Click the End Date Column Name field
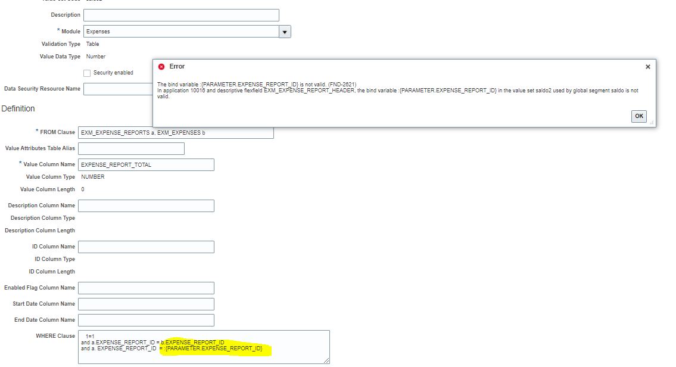The image size is (676, 367). point(146,320)
